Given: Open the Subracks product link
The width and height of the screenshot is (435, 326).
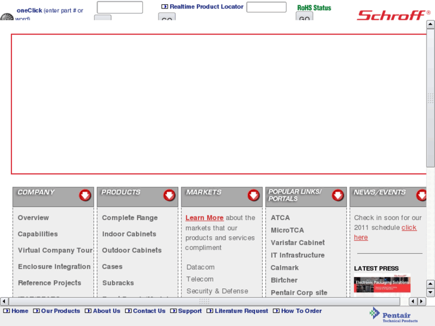Looking at the screenshot, I should click(x=118, y=283).
